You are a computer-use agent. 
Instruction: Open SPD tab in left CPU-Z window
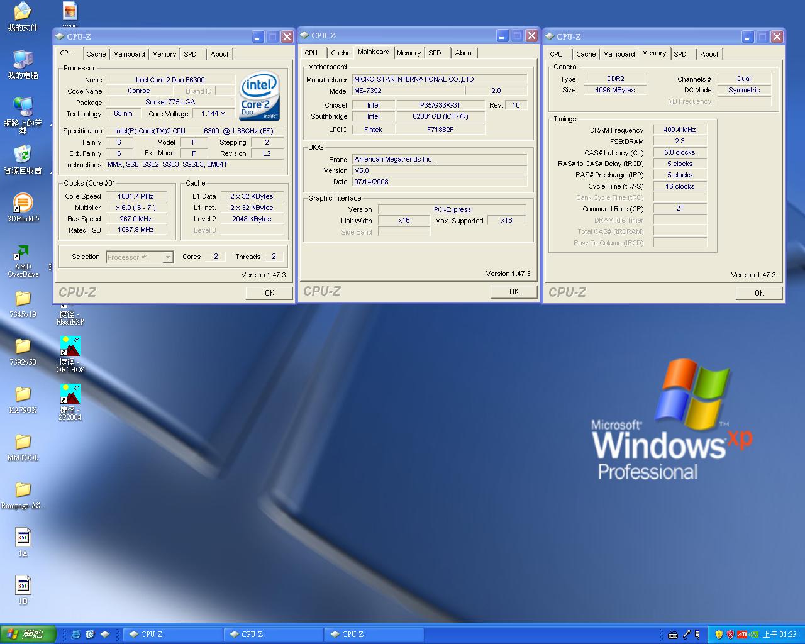(x=191, y=54)
